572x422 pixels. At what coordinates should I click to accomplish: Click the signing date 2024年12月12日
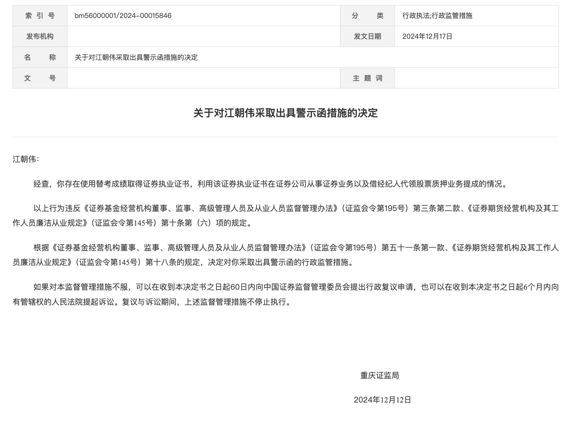pyautogui.click(x=382, y=400)
